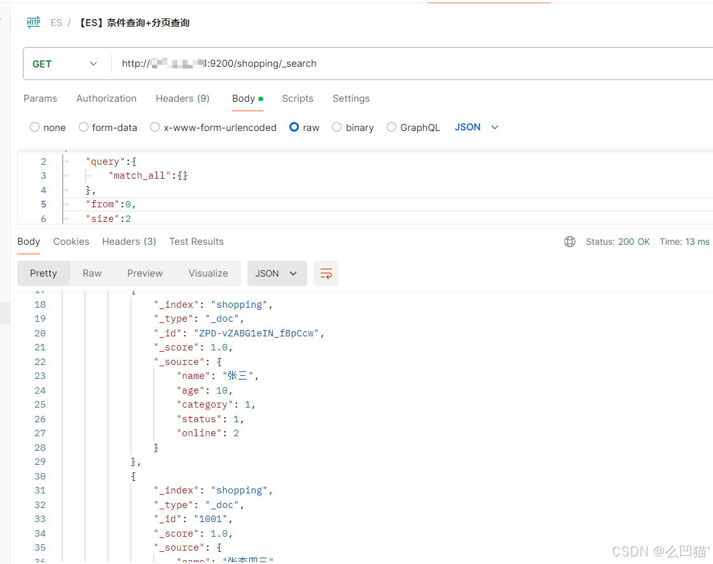
Task: Switch to the Scripts tab
Action: (x=298, y=99)
